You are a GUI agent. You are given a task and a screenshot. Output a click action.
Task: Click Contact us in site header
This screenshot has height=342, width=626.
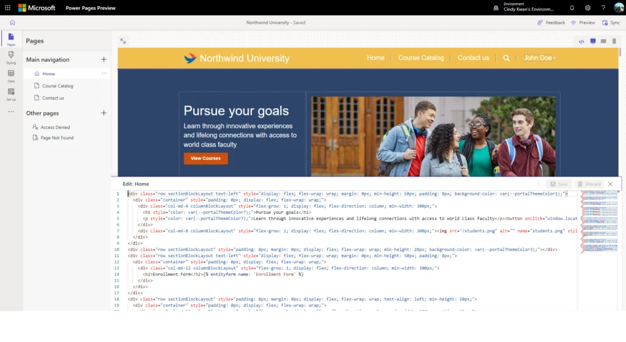coord(473,58)
